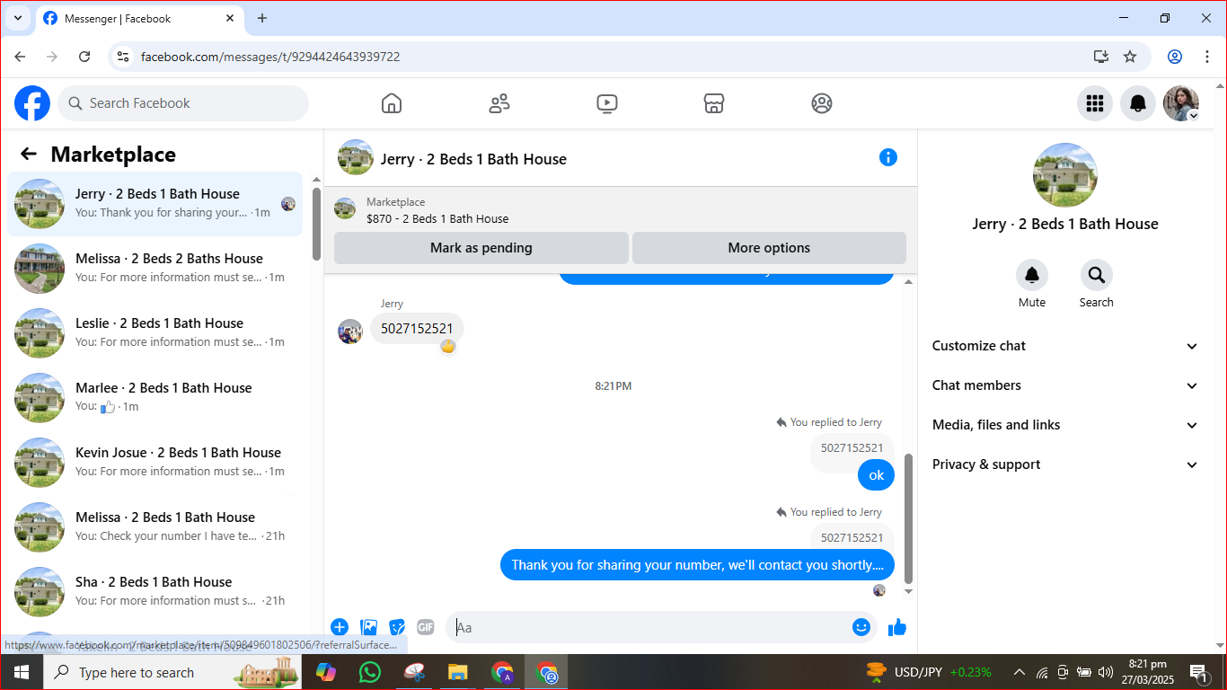
Task: Expand Media, files and links section
Action: coord(1065,425)
